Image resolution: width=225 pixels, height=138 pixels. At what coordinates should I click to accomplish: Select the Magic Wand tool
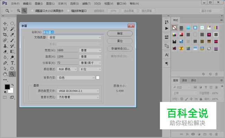point(12,29)
